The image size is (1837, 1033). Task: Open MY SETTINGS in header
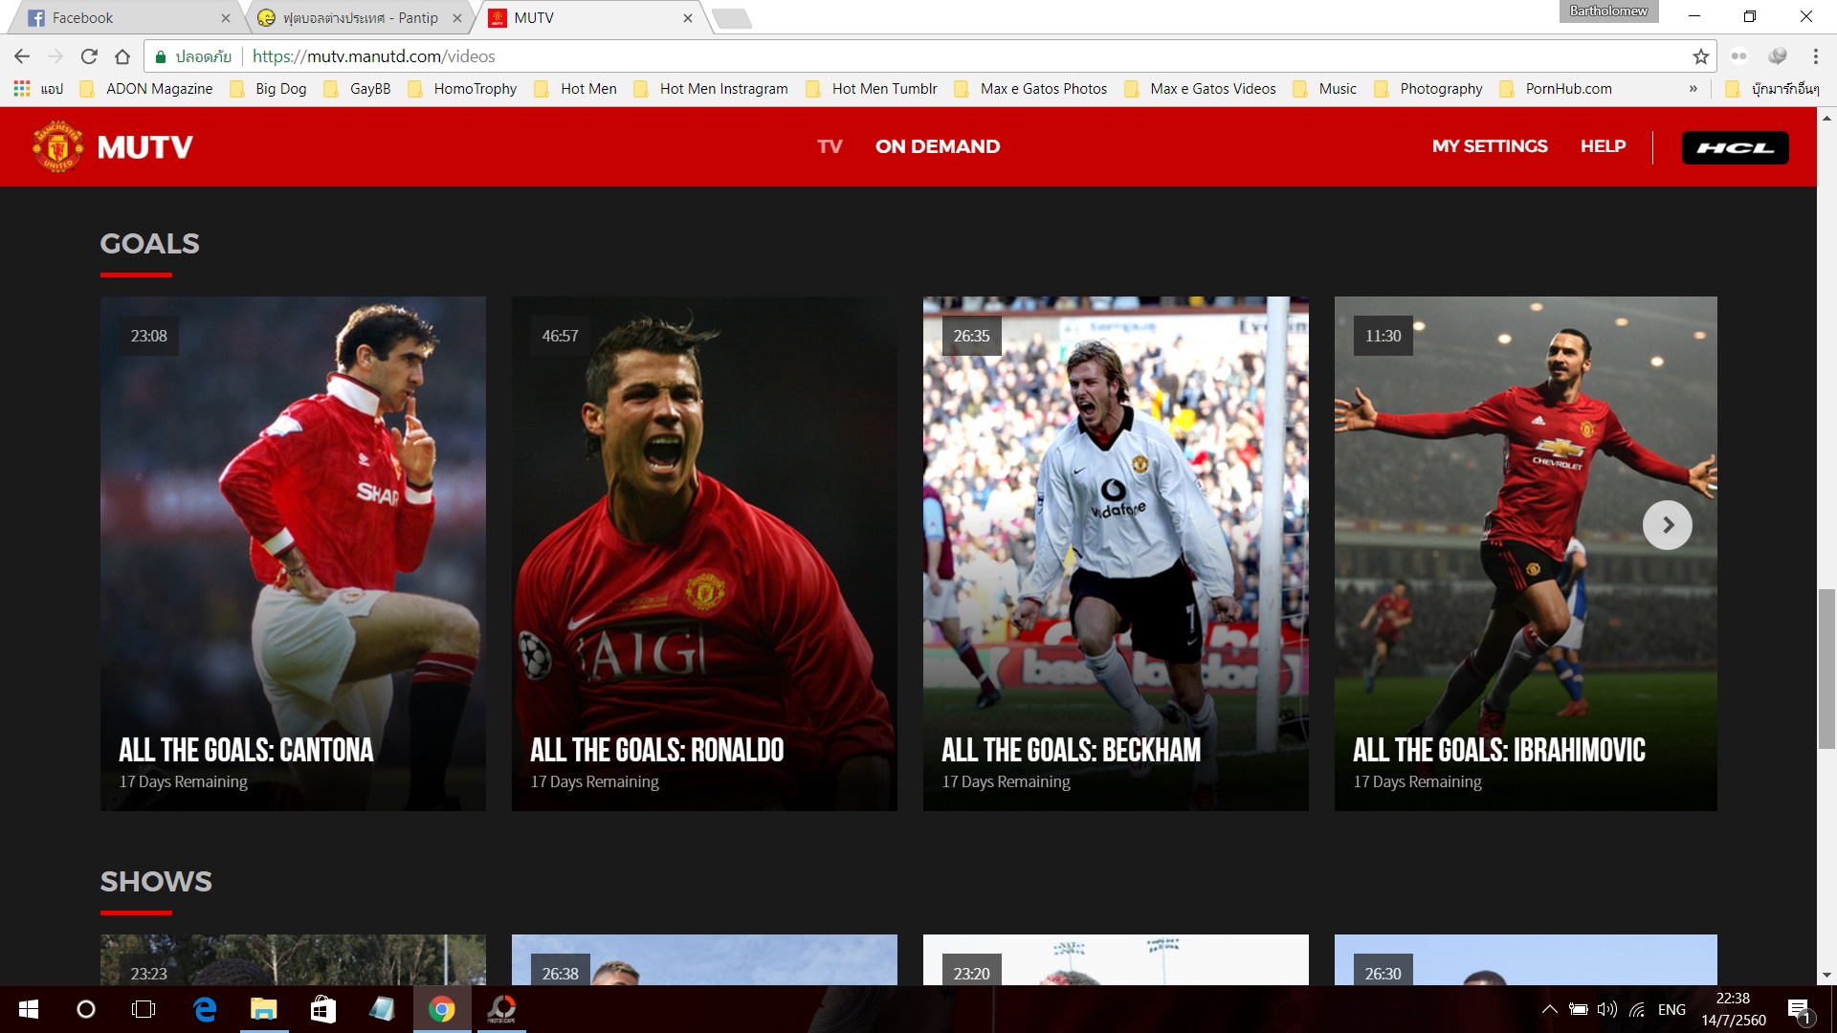tap(1490, 146)
